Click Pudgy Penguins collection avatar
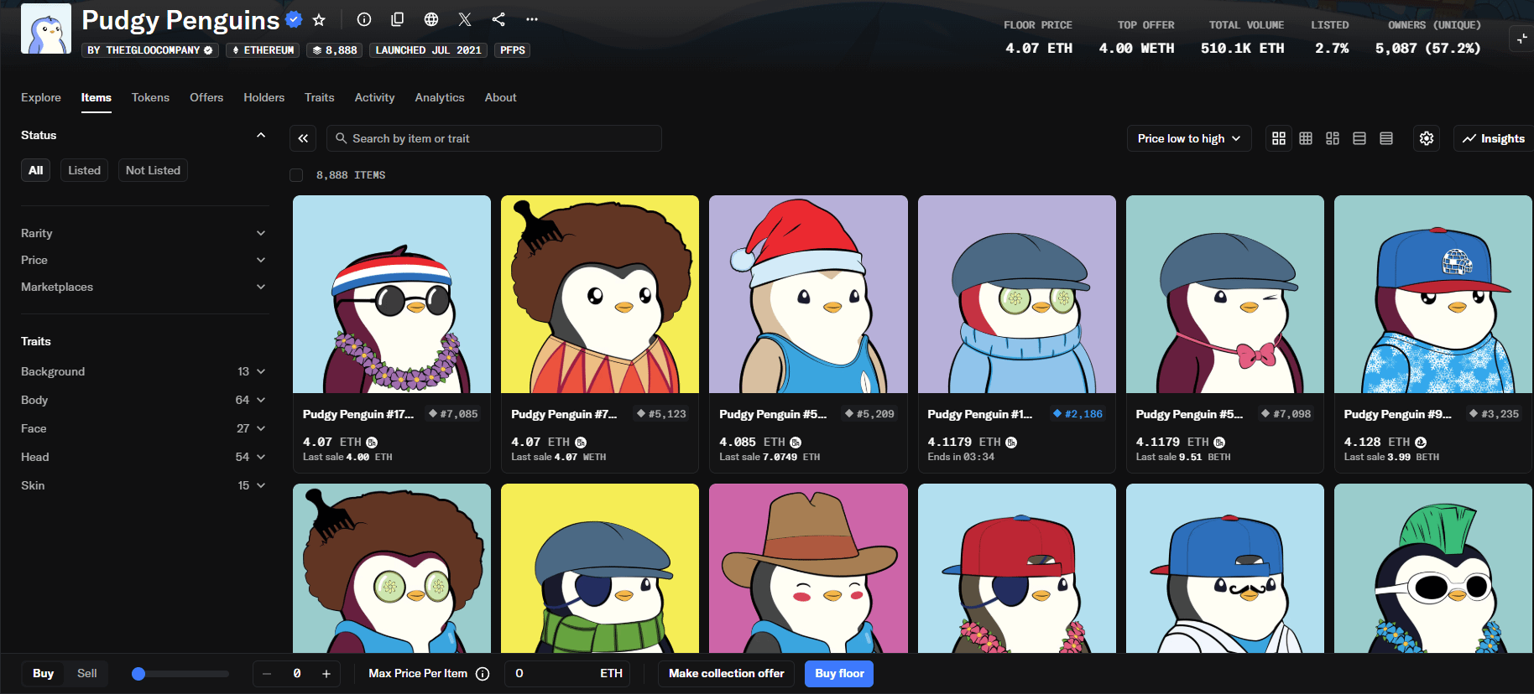Viewport: 1534px width, 694px height. coord(46,28)
